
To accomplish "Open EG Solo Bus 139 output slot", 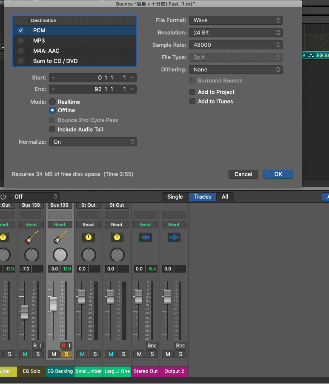I will pyautogui.click(x=31, y=205).
